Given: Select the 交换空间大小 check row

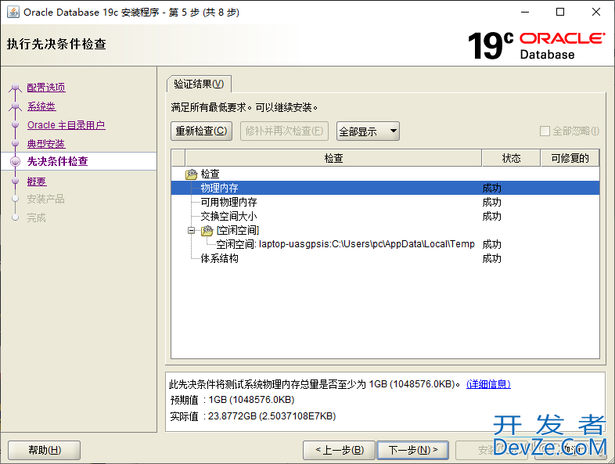Looking at the screenshot, I should coord(385,216).
